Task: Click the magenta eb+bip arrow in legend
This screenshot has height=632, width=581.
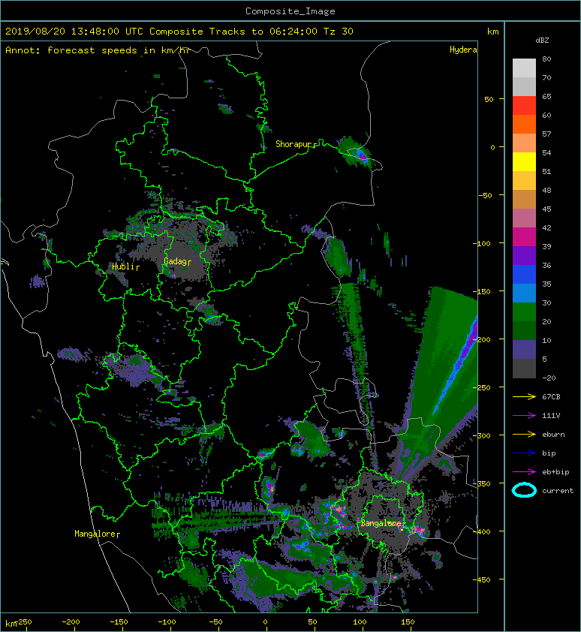Action: [x=524, y=471]
